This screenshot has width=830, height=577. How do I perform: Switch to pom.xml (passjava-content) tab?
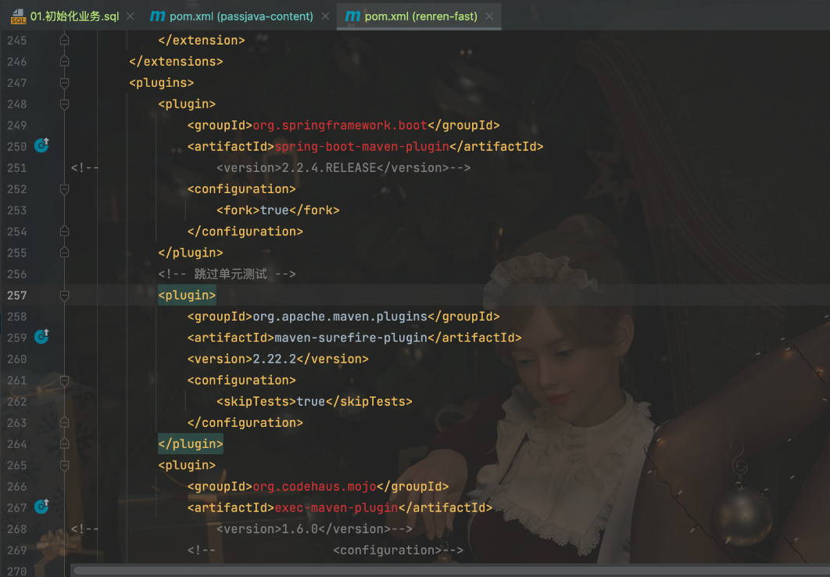coord(241,16)
